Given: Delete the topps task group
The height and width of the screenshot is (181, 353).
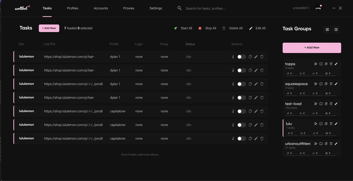Looking at the screenshot, I should pyautogui.click(x=331, y=64).
